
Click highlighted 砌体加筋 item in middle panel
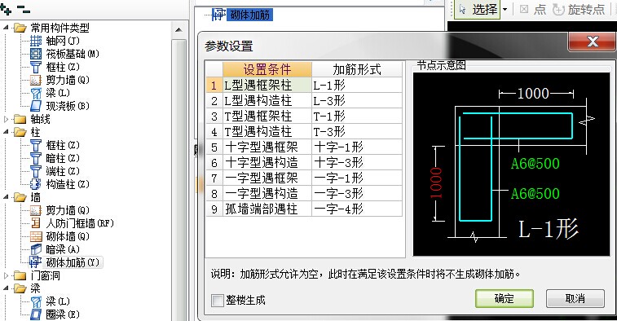coord(250,15)
